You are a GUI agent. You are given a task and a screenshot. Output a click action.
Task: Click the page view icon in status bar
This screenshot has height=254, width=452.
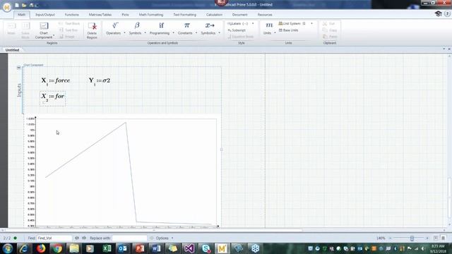pos(436,238)
